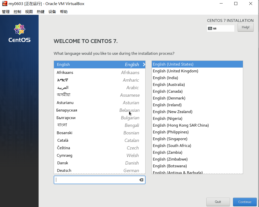Click the CentOS logo in the sidebar

pyautogui.click(x=19, y=33)
